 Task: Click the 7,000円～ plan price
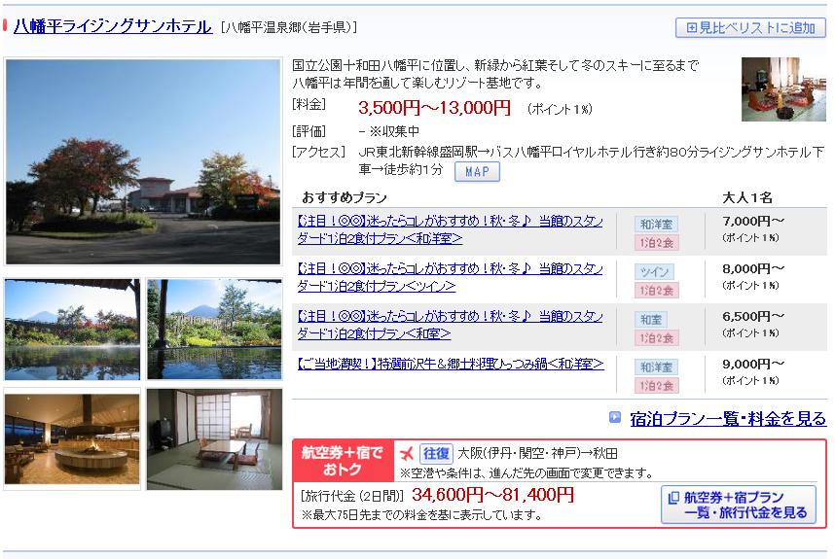tap(753, 222)
